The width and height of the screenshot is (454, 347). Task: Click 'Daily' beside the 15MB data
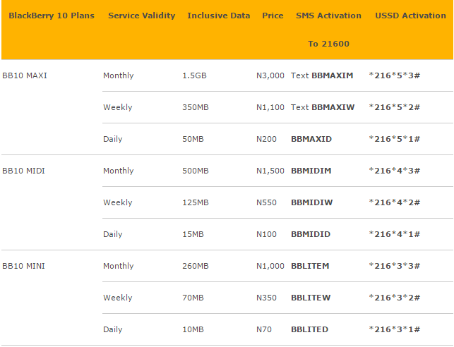pyautogui.click(x=113, y=234)
